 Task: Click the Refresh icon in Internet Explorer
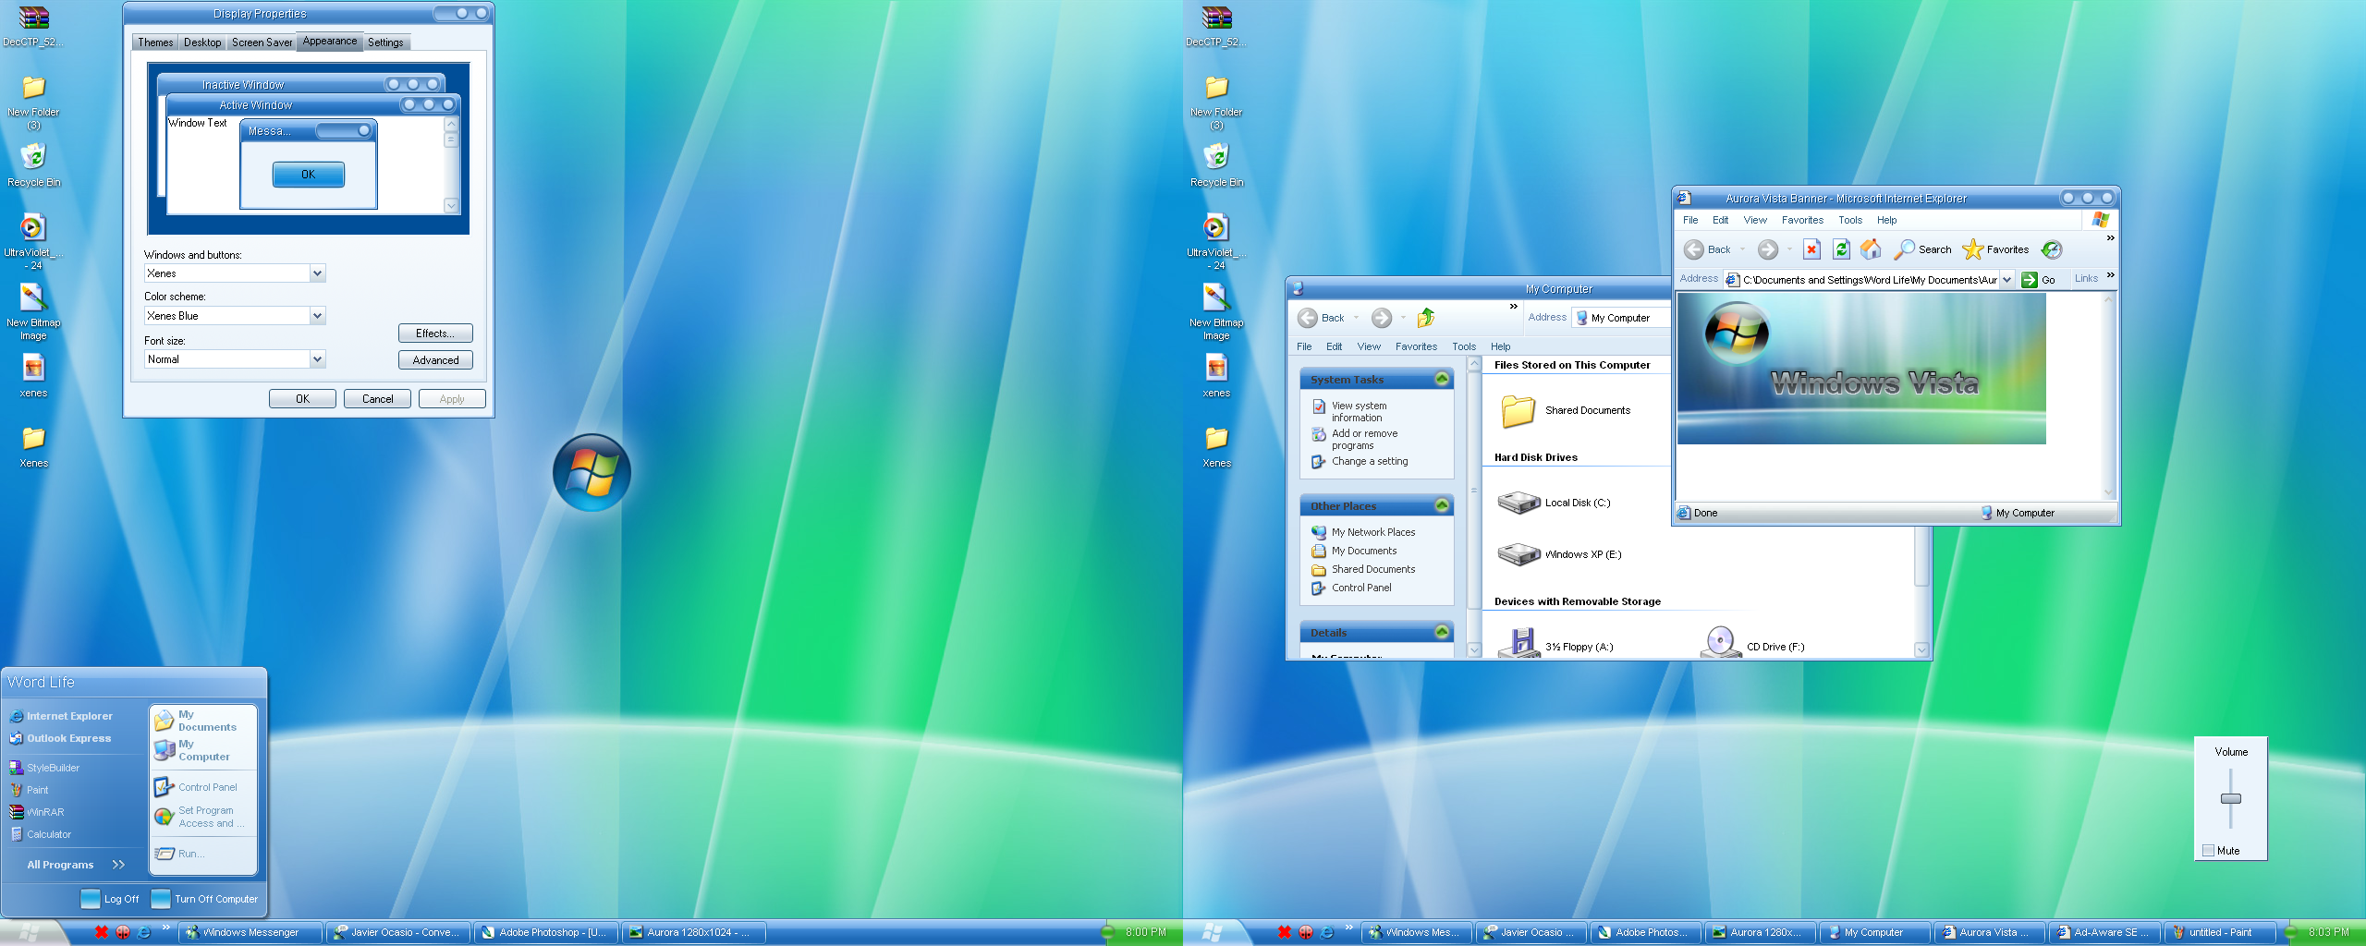point(1841,249)
